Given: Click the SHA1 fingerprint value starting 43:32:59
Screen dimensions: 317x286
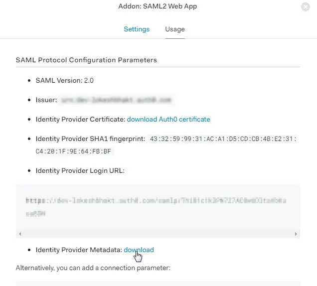Looking at the screenshot, I should [x=222, y=139].
